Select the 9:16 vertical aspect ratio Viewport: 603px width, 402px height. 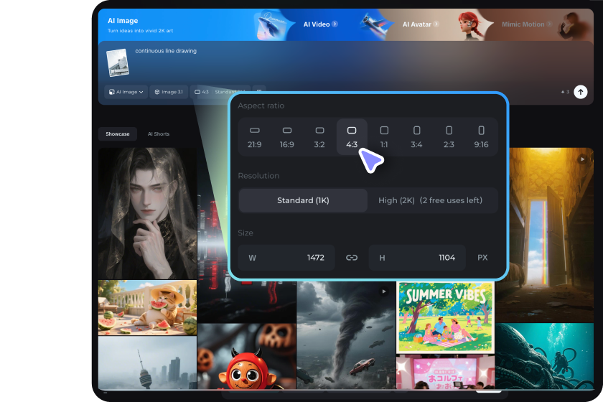tap(481, 137)
